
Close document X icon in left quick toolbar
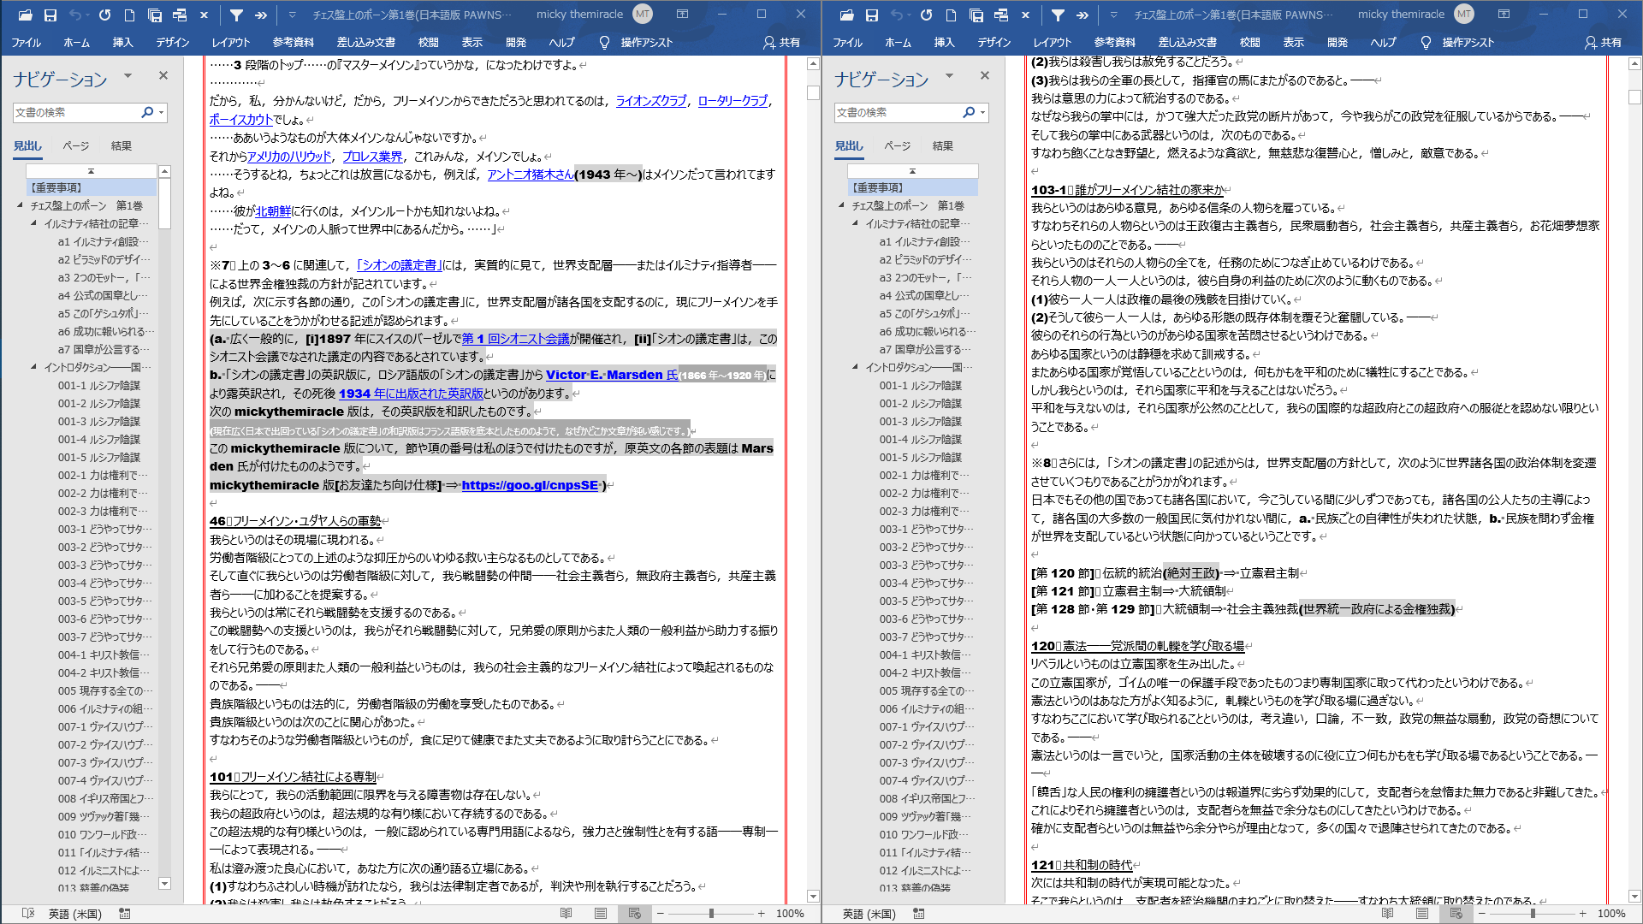[204, 15]
